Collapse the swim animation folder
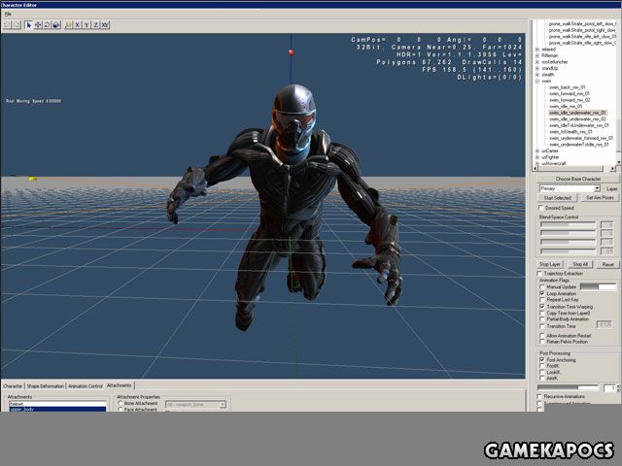Viewport: 622px width, 466px height. (537, 81)
